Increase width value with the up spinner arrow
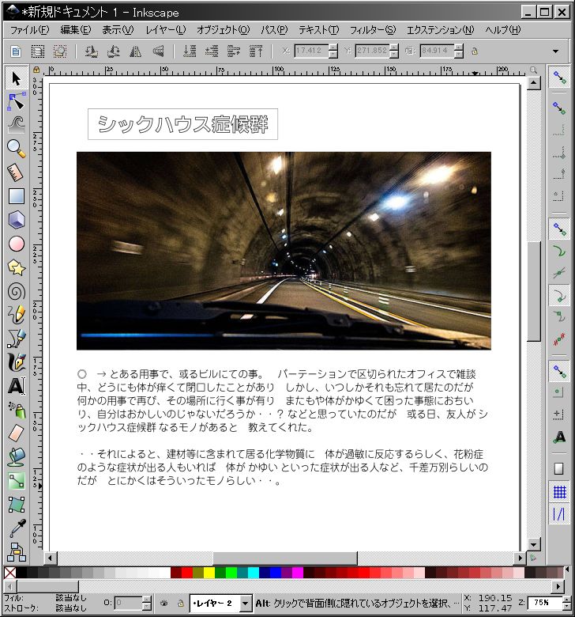The width and height of the screenshot is (575, 617). 459,47
